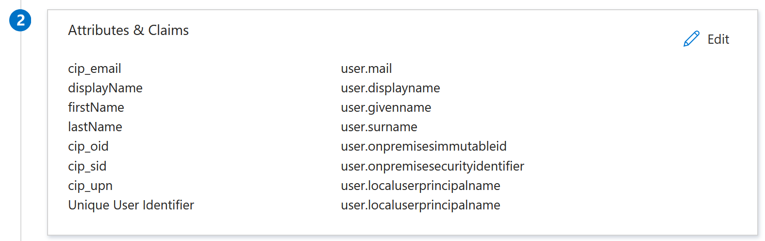
Task: Click the user.displayname value
Action: point(390,88)
